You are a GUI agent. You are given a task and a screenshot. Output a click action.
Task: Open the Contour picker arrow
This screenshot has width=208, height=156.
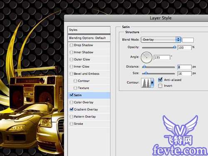coord(152,83)
